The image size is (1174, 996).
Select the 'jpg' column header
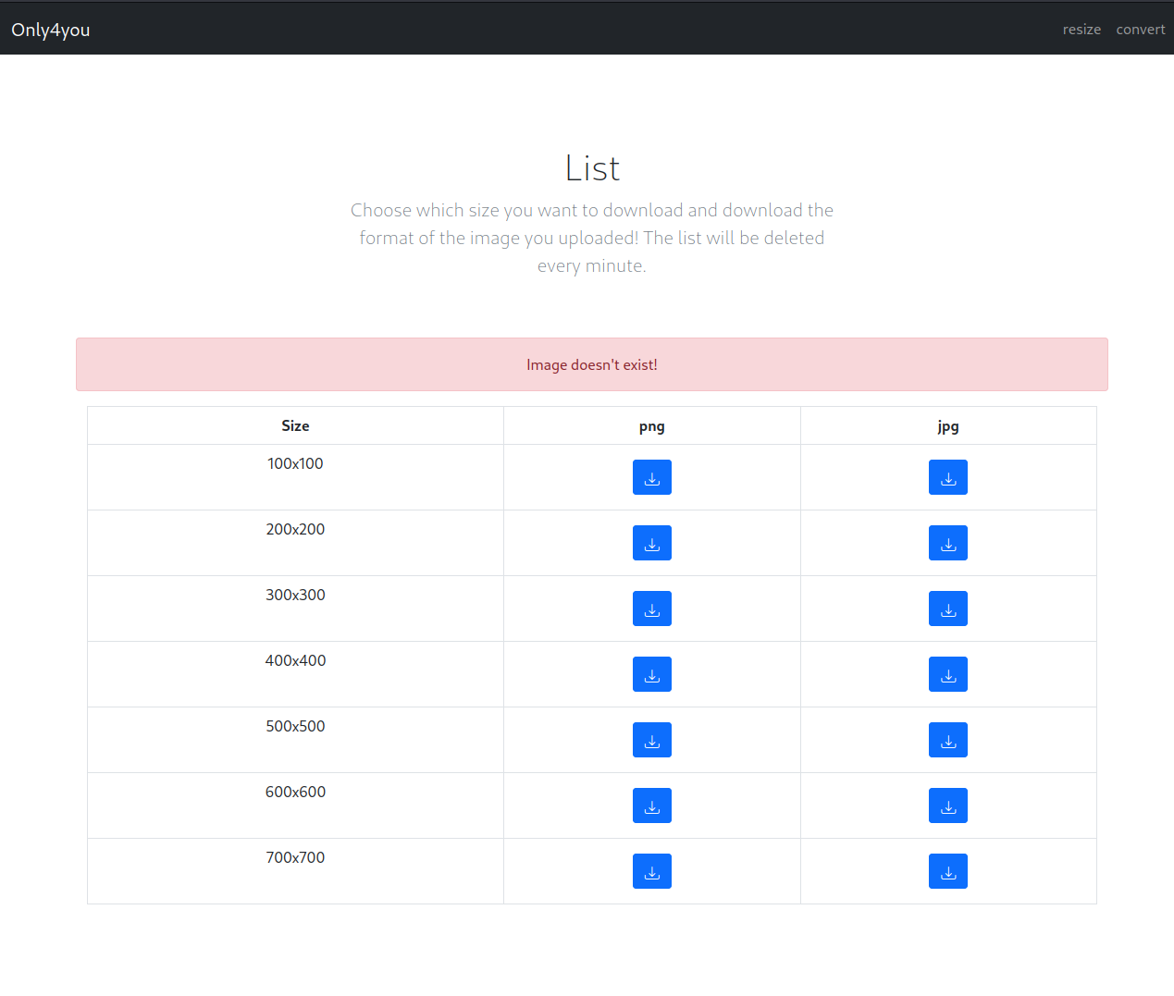(948, 426)
